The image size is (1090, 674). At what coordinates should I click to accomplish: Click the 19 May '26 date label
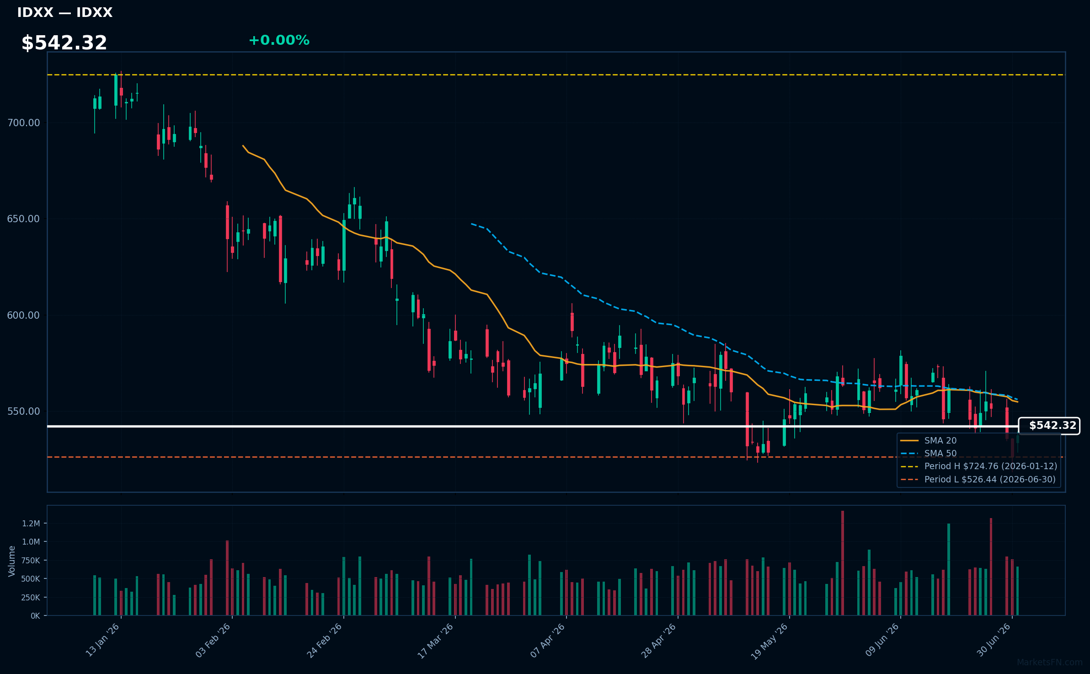pos(769,641)
